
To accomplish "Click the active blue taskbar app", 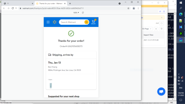I will 181,40.
